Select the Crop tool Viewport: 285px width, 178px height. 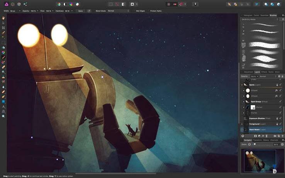pyautogui.click(x=3, y=28)
